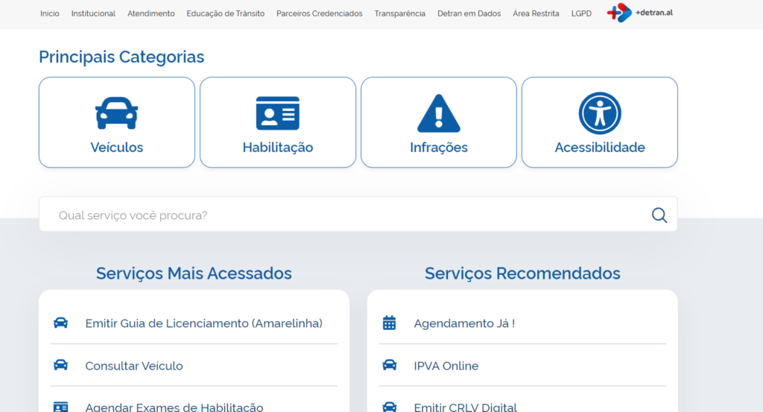Open the Institucional menu
The image size is (763, 412).
pos(93,13)
